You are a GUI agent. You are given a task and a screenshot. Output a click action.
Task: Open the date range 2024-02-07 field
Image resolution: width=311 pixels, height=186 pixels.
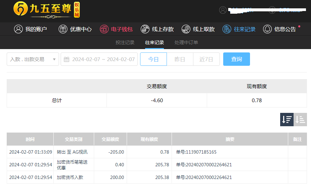[99, 59]
